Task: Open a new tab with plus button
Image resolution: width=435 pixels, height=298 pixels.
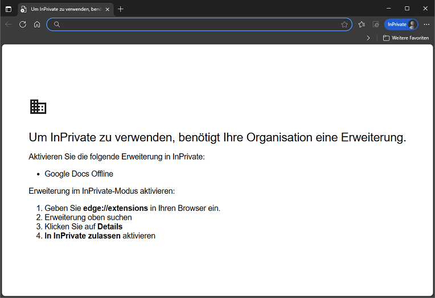Action: (121, 9)
